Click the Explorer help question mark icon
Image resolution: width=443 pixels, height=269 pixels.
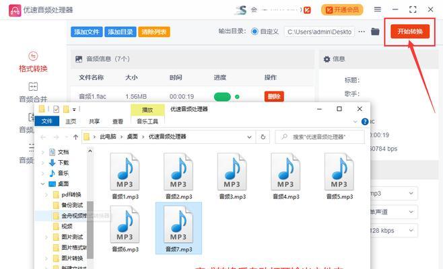pyautogui.click(x=365, y=122)
